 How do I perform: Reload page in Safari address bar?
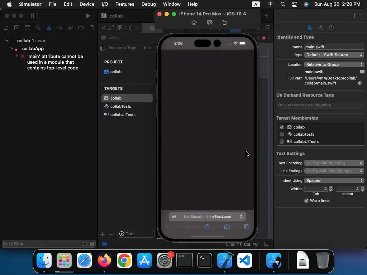(x=242, y=217)
